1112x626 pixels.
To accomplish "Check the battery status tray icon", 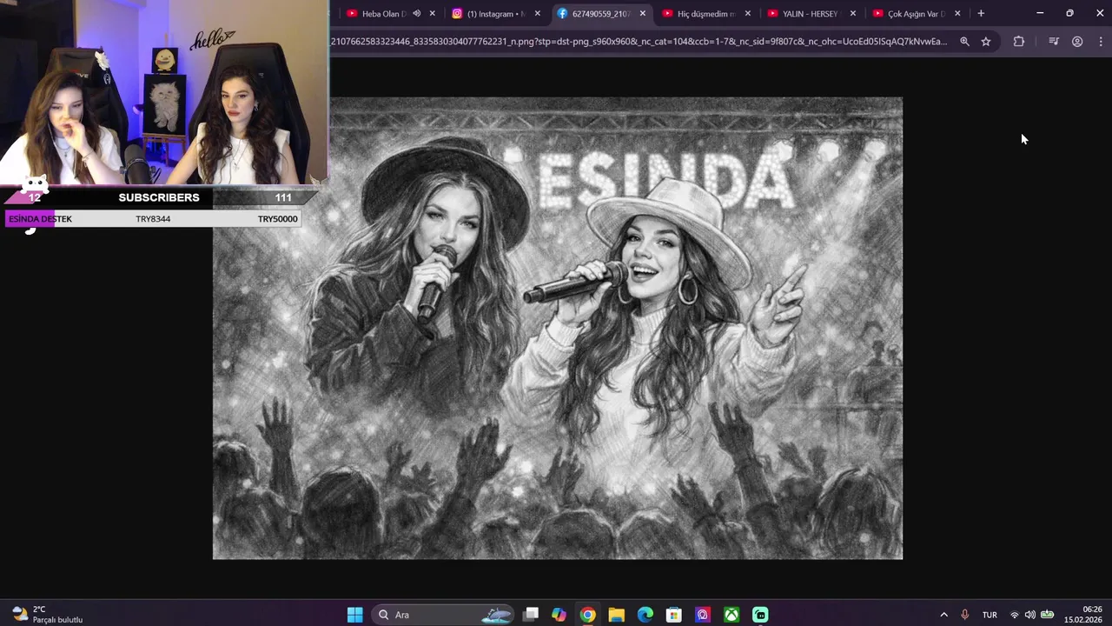I will coord(1048,615).
